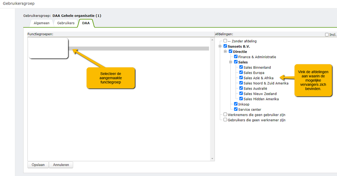The height and width of the screenshot is (176, 337).
Task: Uncheck Sales Azië & Afrika checkbox
Action: [241, 78]
